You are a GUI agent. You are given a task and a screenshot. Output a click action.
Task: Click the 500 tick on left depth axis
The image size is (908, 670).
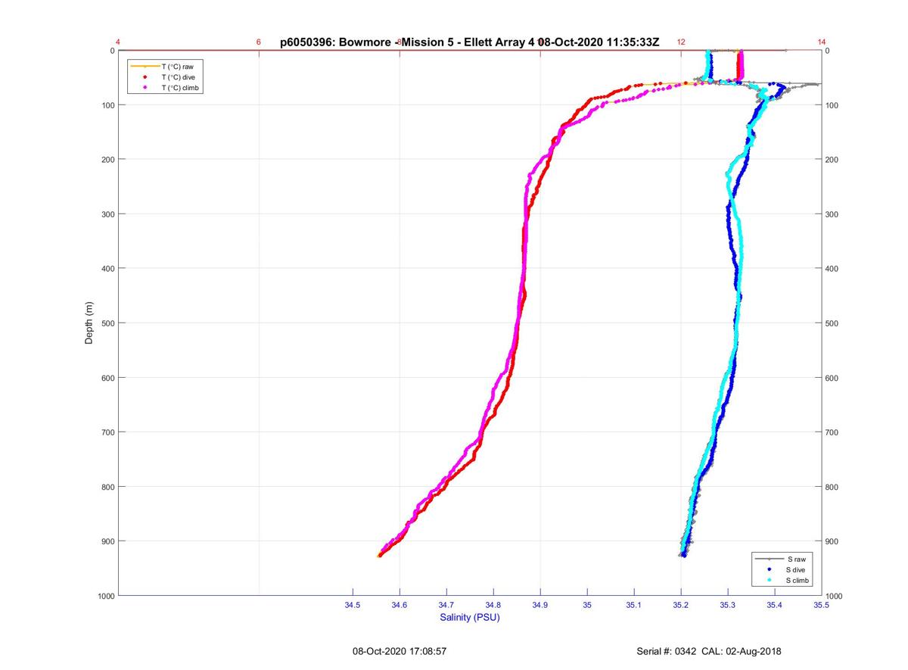pyautogui.click(x=107, y=323)
